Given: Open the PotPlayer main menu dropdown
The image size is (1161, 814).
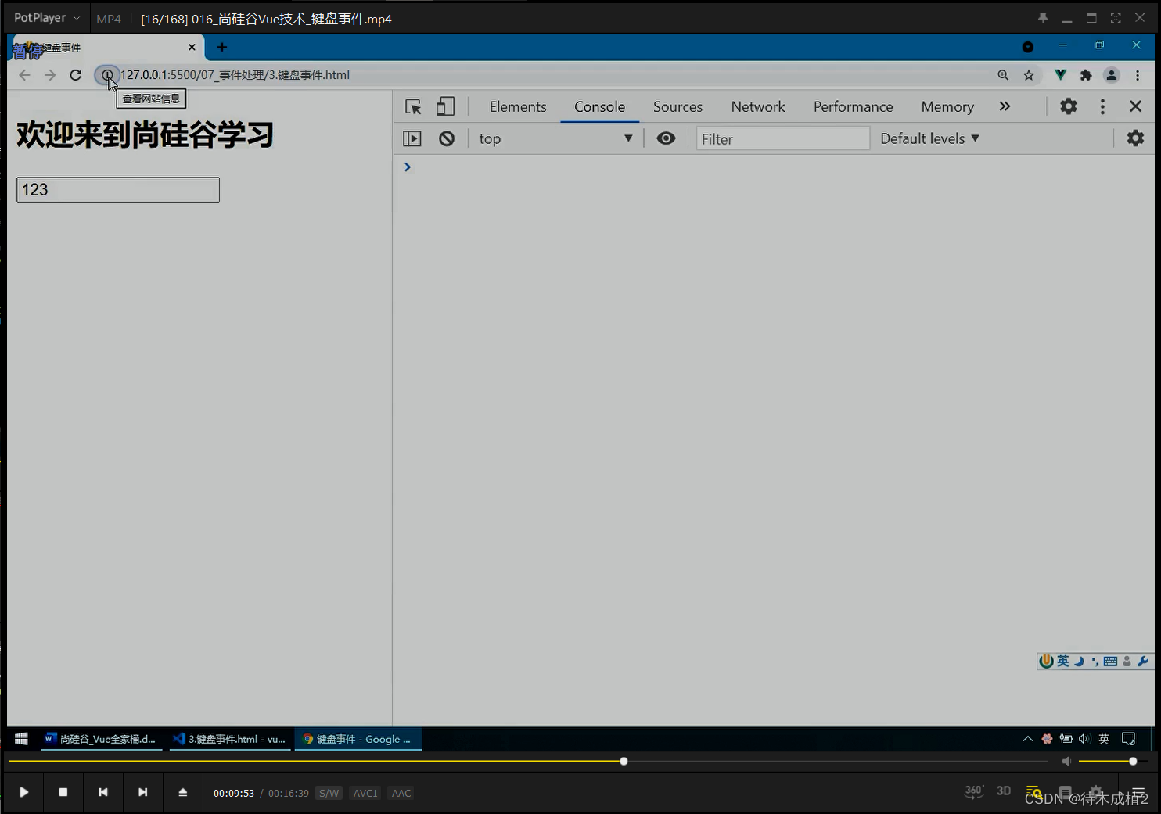Looking at the screenshot, I should tap(47, 17).
